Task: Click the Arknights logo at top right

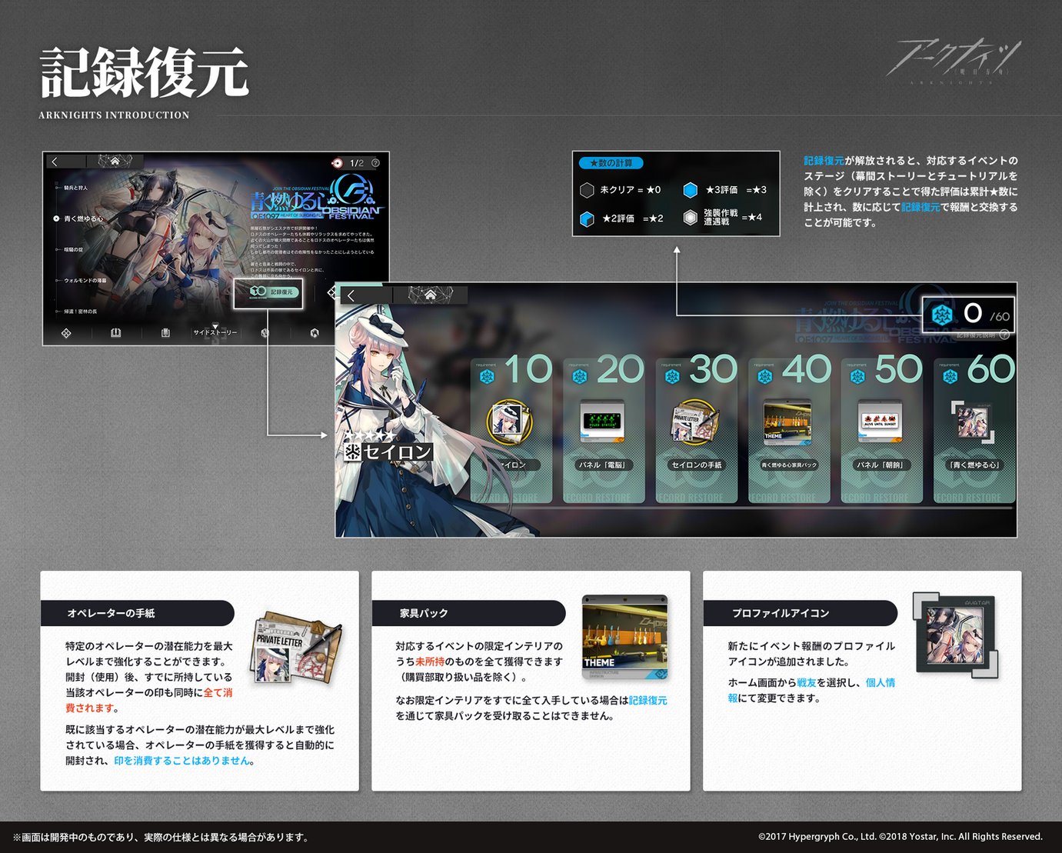Action: (954, 60)
